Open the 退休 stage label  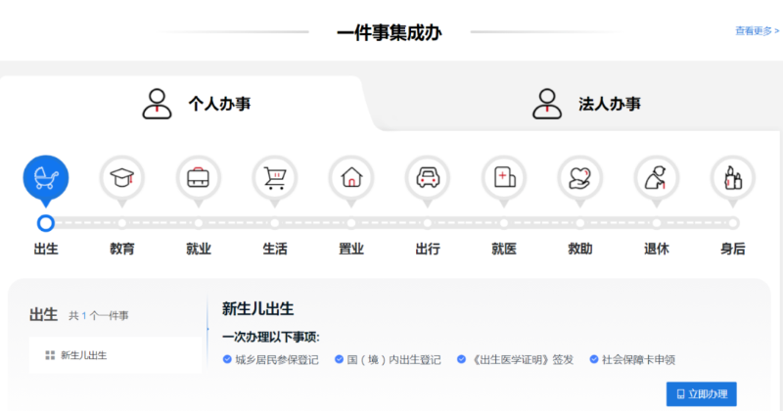[x=657, y=249]
